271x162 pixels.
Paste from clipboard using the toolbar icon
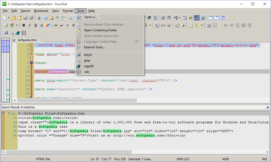click(51, 18)
